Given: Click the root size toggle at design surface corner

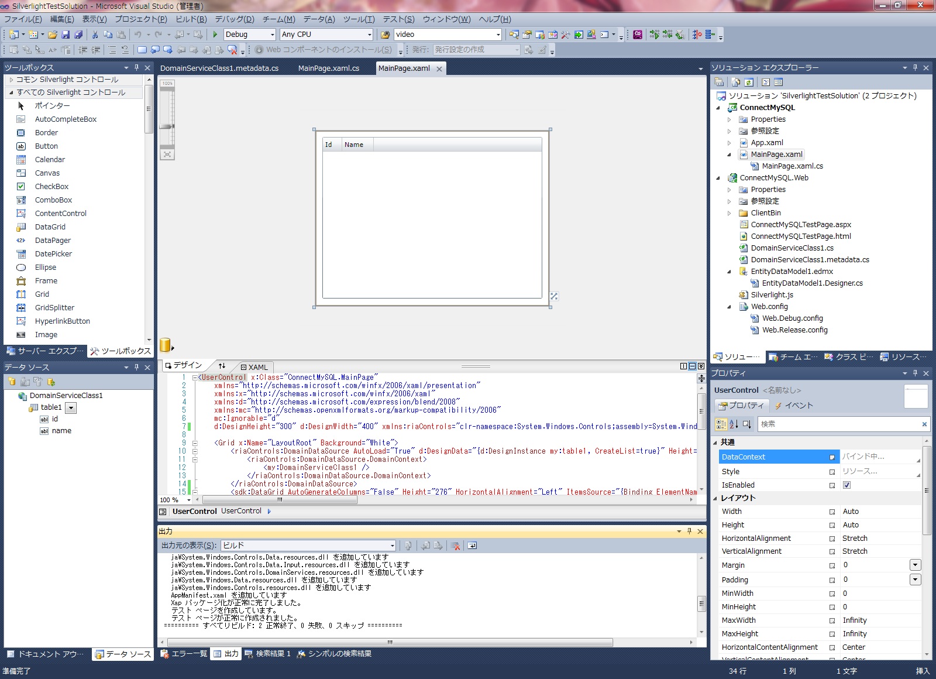Looking at the screenshot, I should [x=554, y=296].
